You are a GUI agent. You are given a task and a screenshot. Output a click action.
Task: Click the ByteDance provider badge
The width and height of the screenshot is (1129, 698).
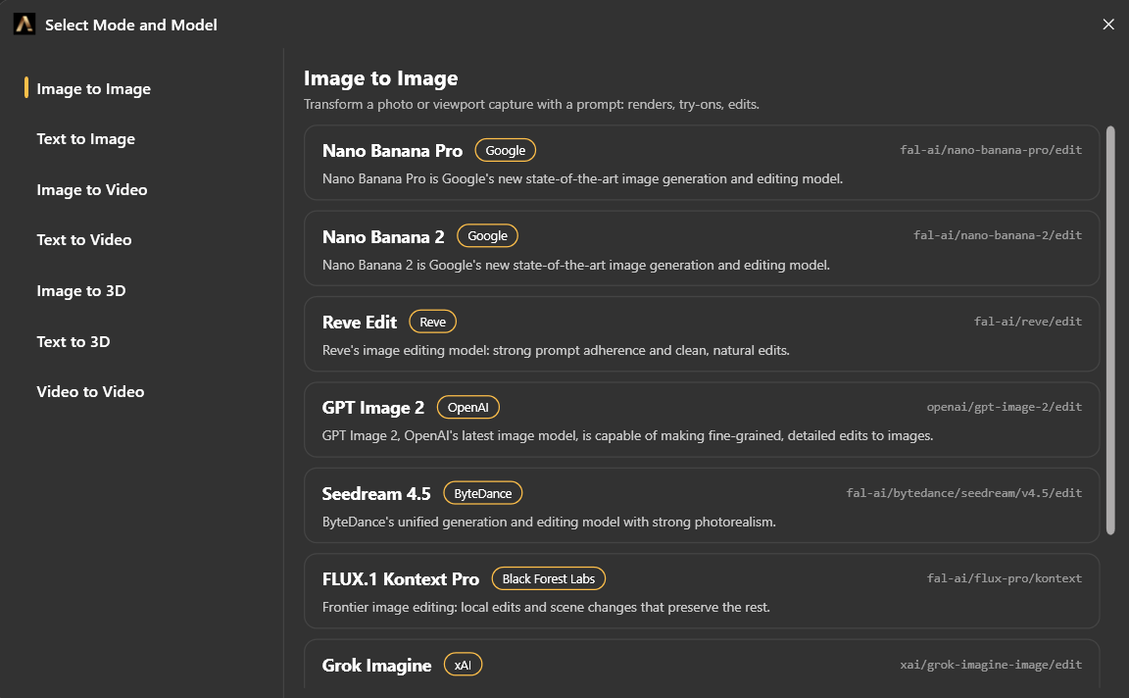tap(482, 493)
